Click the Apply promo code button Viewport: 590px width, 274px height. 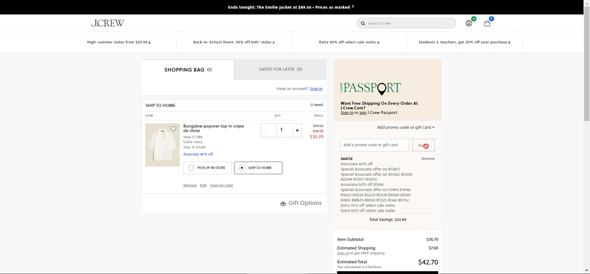pos(423,145)
